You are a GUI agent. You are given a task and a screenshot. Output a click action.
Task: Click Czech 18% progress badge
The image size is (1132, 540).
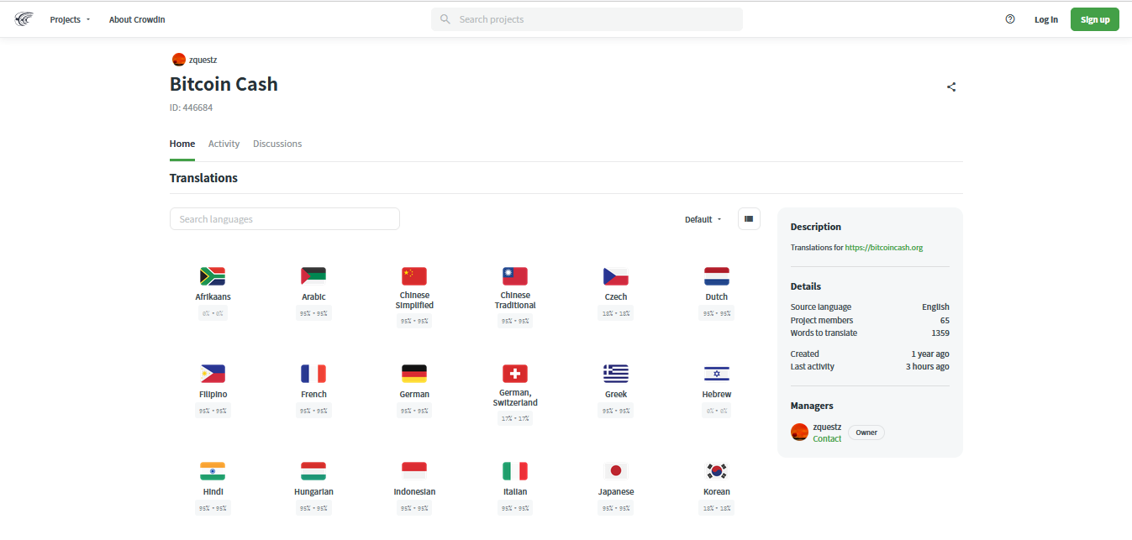point(616,313)
